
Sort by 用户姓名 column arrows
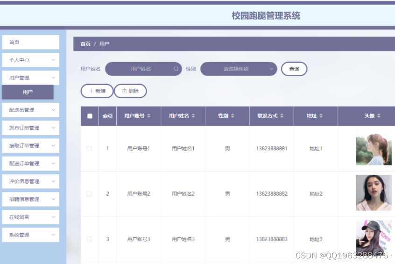[193, 116]
